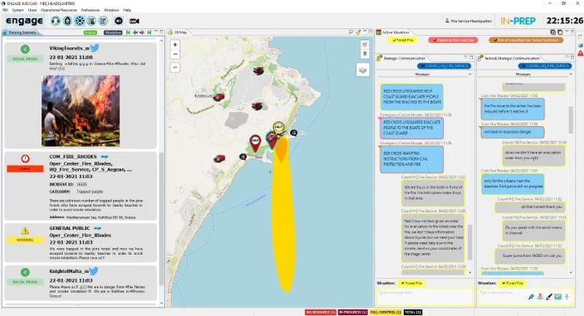The height and width of the screenshot is (316, 584).
Task: Open the System menu
Action: 18,10
